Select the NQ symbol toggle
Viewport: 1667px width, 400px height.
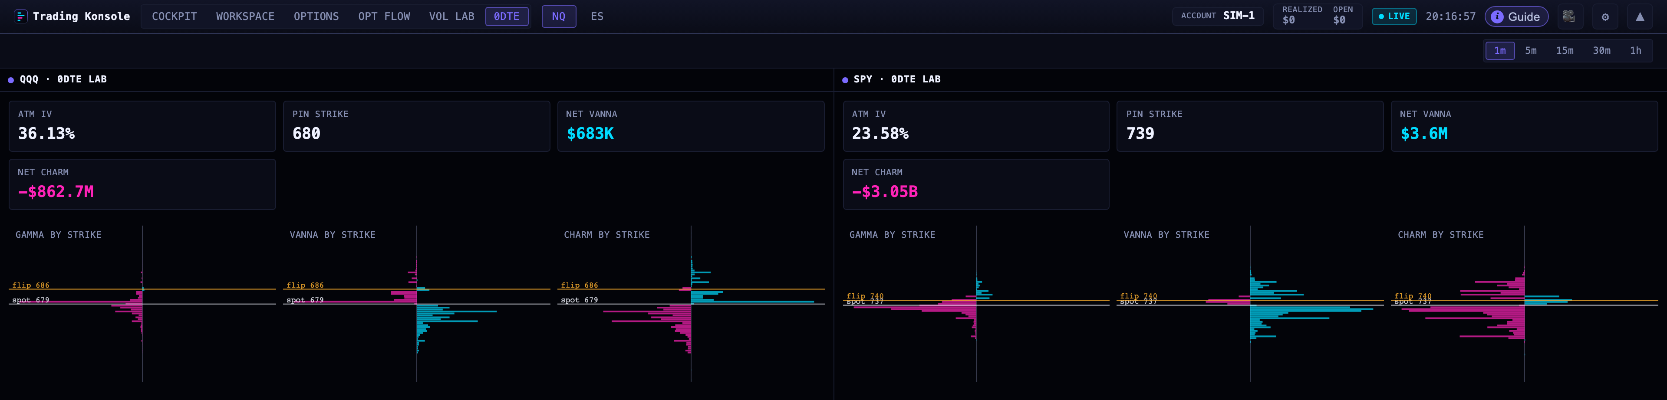click(x=558, y=16)
